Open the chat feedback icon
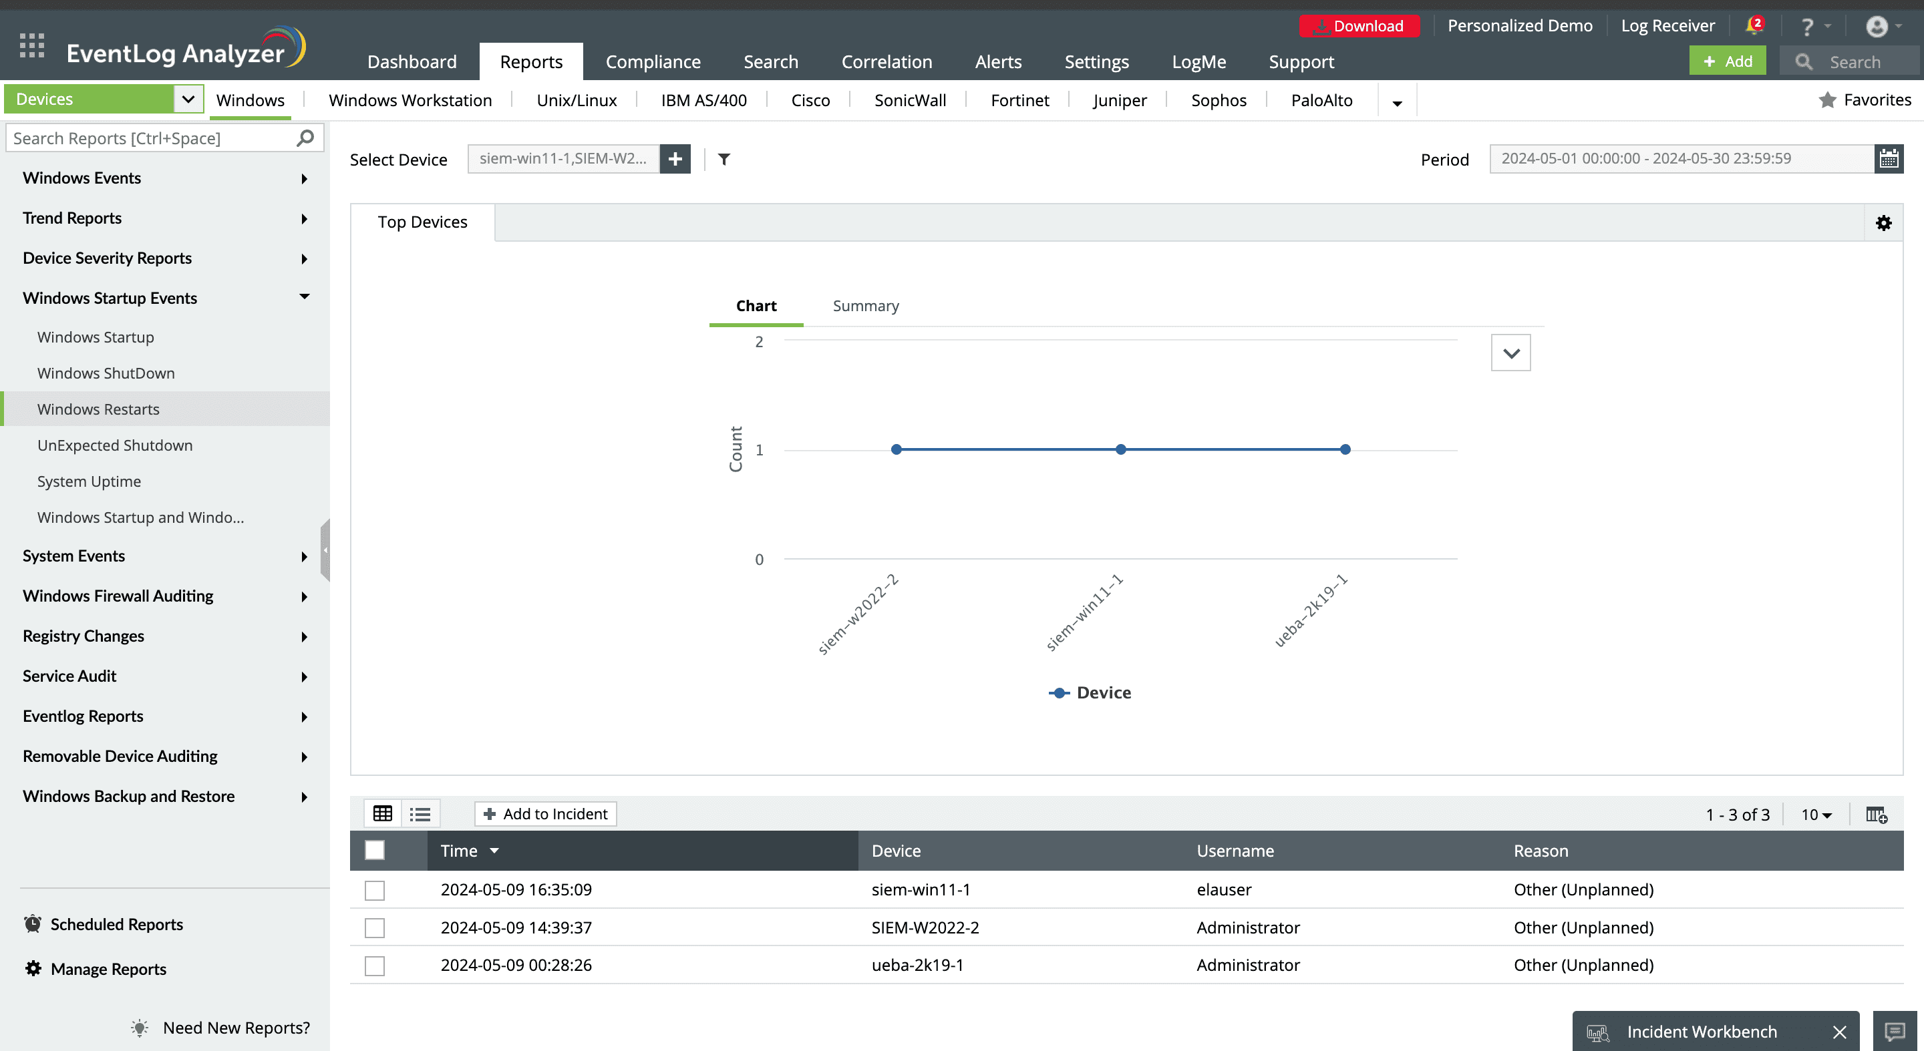Screen dimensions: 1924x1051 click(x=1894, y=1032)
